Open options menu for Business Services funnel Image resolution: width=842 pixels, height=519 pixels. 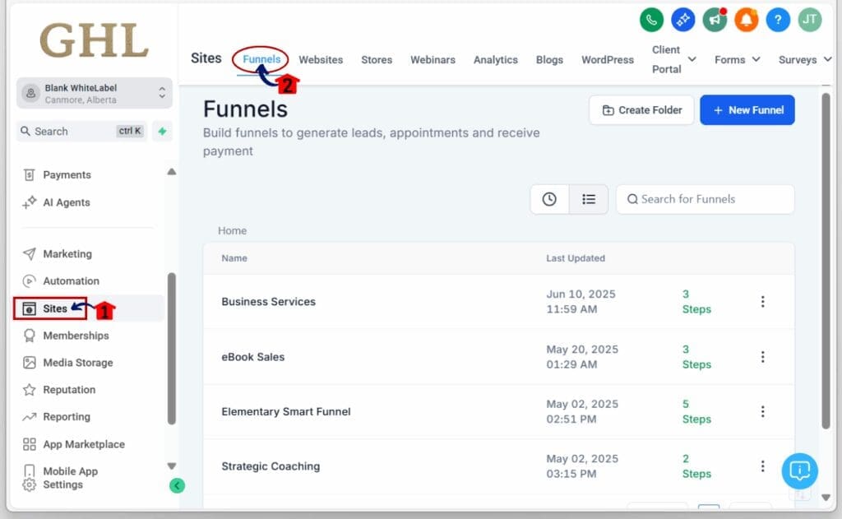762,301
